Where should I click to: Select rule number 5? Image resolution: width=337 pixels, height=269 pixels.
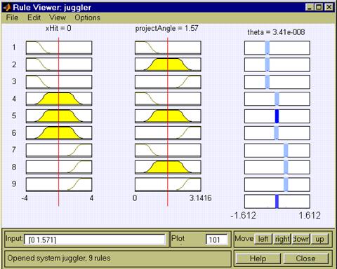pyautogui.click(x=14, y=116)
